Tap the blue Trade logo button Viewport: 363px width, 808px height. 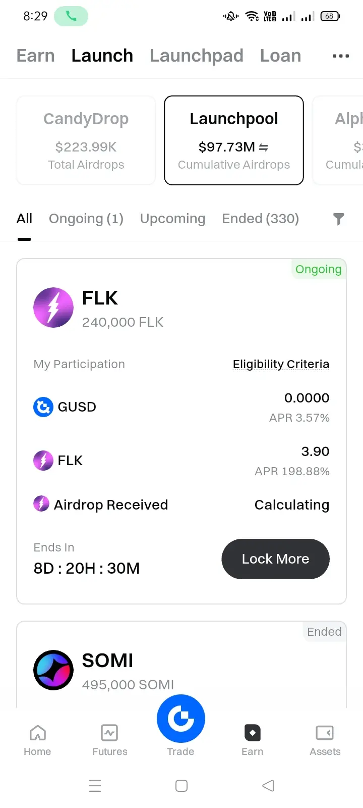pos(181,719)
